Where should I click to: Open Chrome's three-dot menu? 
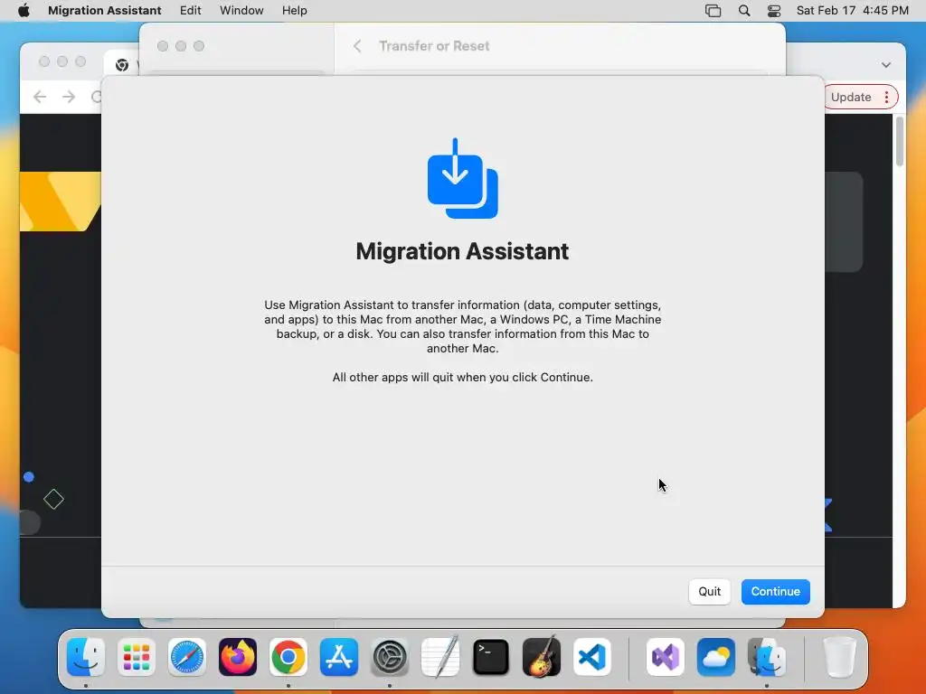point(886,98)
